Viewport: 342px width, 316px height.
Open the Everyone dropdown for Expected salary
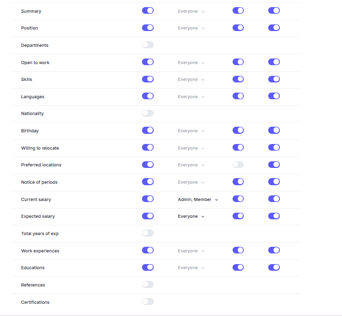tap(191, 216)
